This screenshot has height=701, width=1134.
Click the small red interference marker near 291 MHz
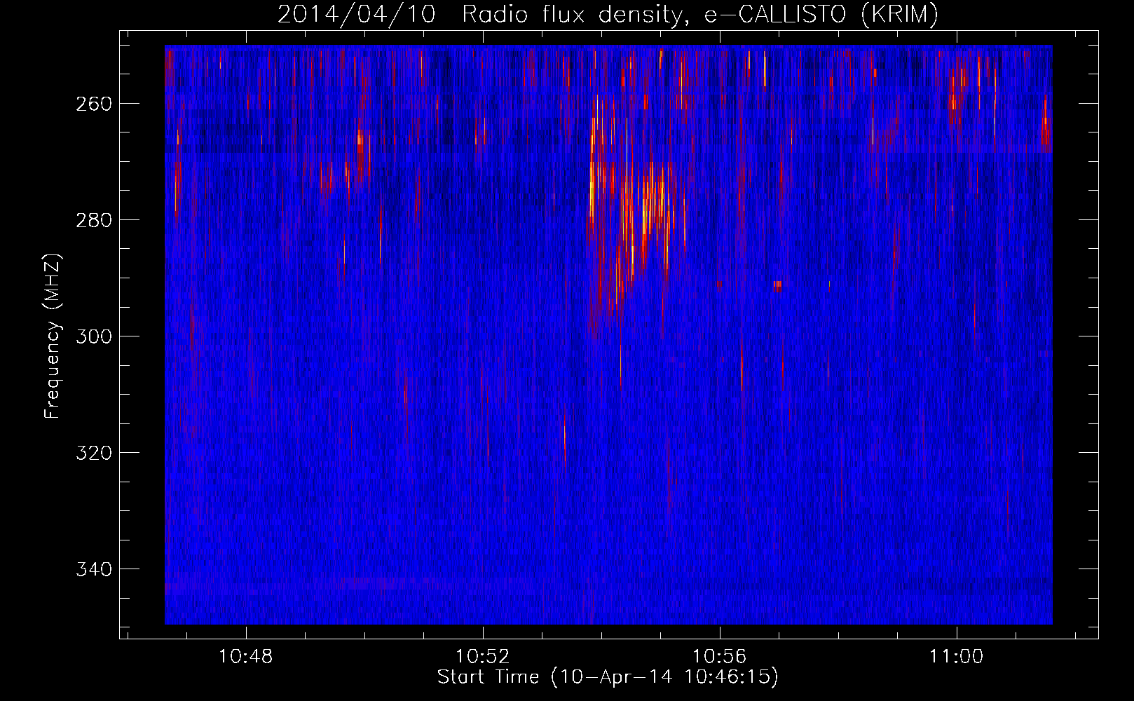(x=777, y=286)
